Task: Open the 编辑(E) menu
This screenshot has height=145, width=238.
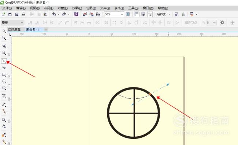Action: tap(21, 8)
